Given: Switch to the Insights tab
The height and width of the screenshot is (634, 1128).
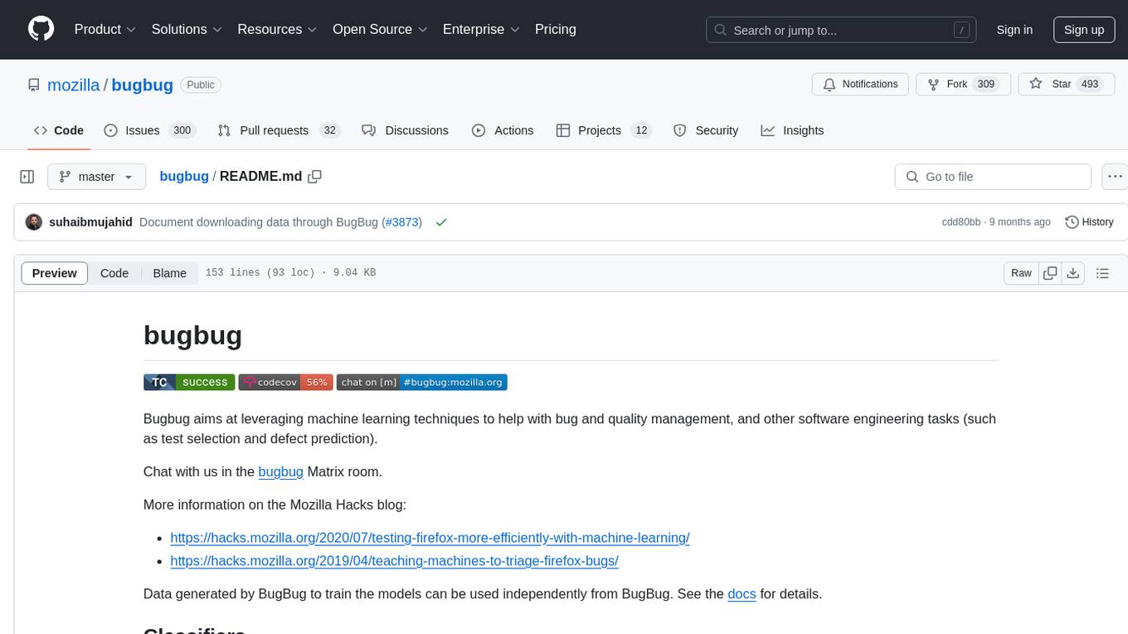Looking at the screenshot, I should click(x=792, y=130).
